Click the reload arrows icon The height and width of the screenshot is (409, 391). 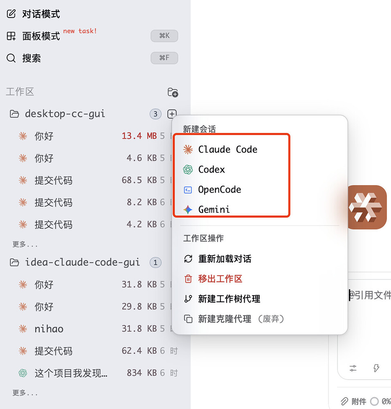tap(188, 259)
